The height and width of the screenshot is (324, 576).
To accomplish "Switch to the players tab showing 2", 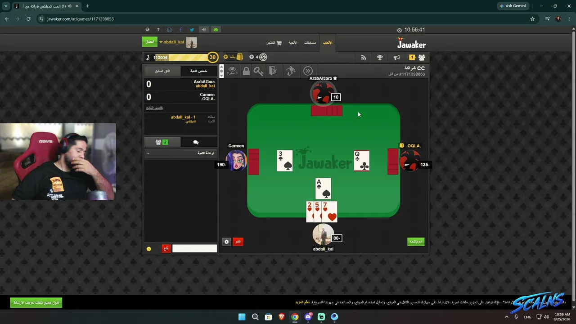I will click(x=162, y=142).
